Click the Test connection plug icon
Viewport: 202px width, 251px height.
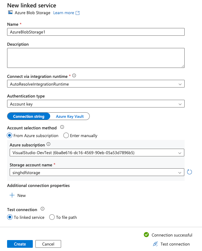pos(155,244)
